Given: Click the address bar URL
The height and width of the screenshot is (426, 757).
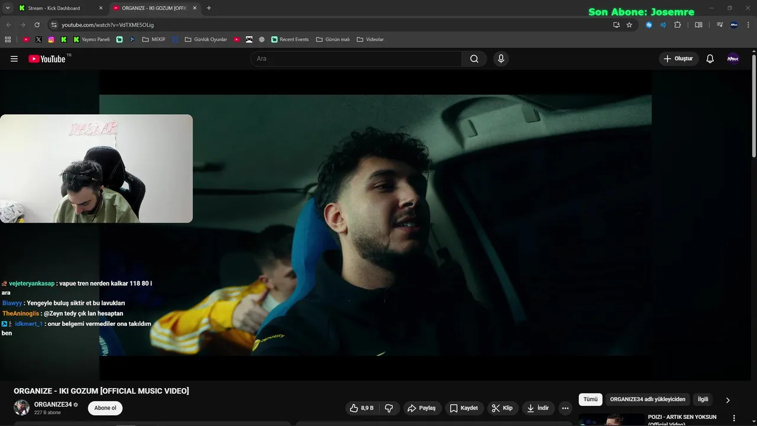Looking at the screenshot, I should (x=108, y=25).
